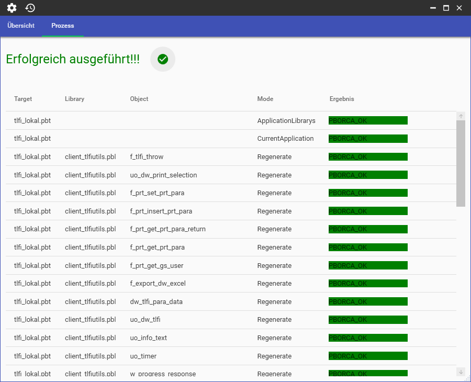Sort by the Target column header
Image resolution: width=471 pixels, height=382 pixels.
(23, 99)
